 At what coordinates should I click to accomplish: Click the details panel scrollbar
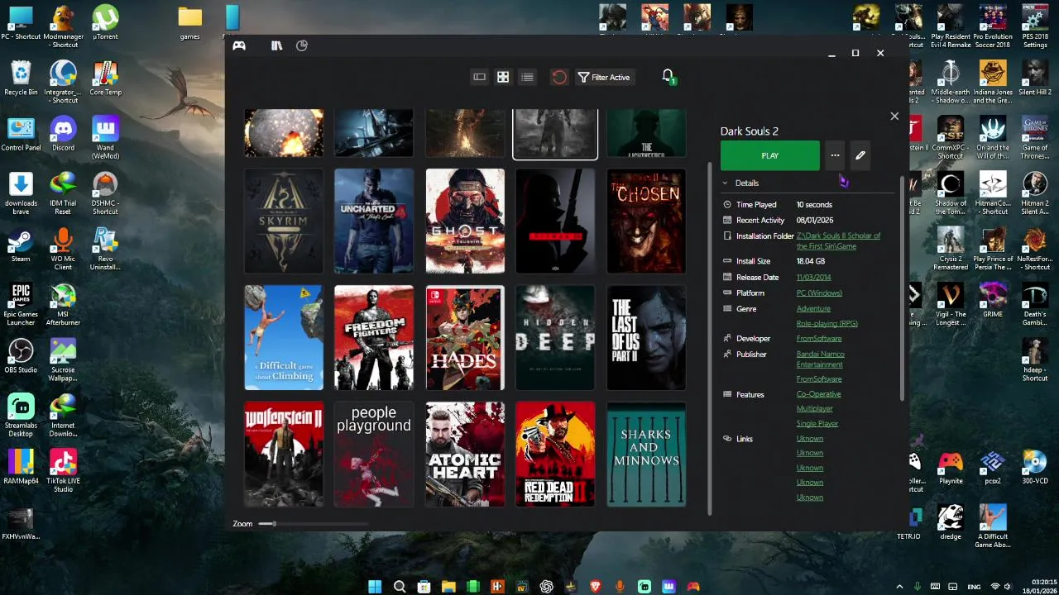click(902, 289)
